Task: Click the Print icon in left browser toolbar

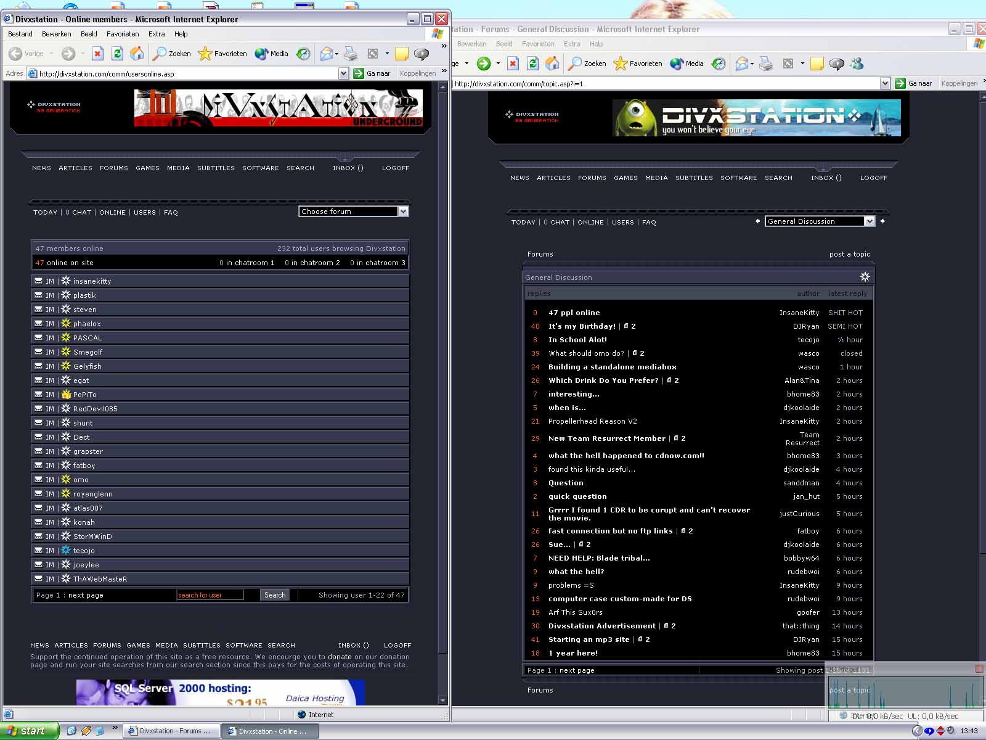Action: pos(351,54)
